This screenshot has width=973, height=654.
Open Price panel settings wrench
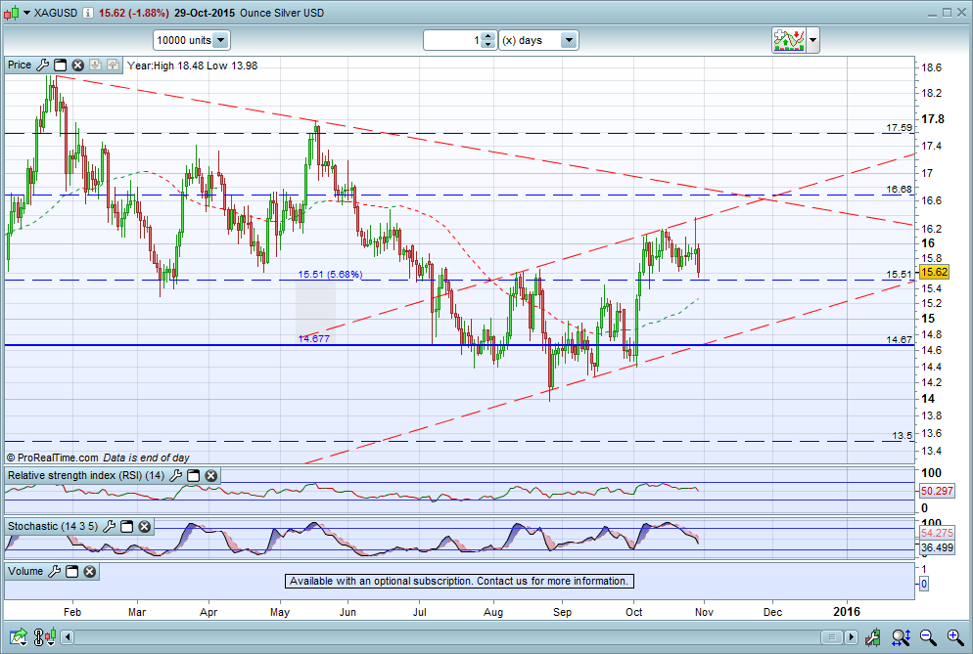pyautogui.click(x=43, y=65)
